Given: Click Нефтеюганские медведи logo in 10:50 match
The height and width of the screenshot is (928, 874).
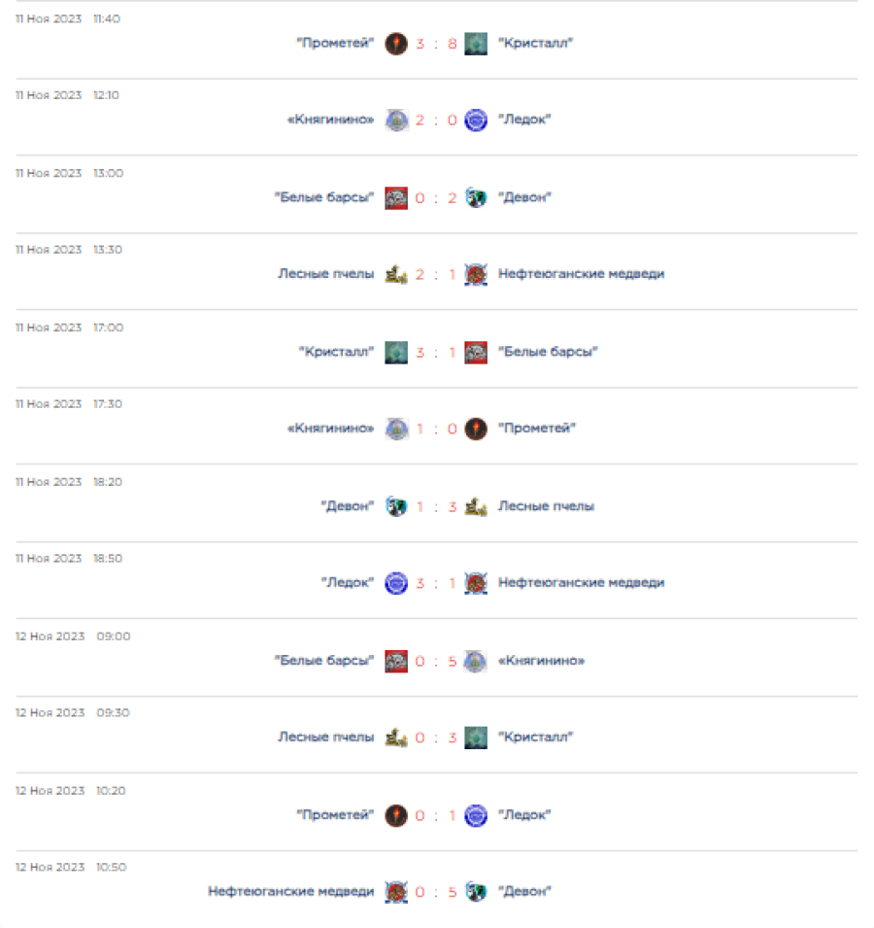Looking at the screenshot, I should (x=395, y=891).
